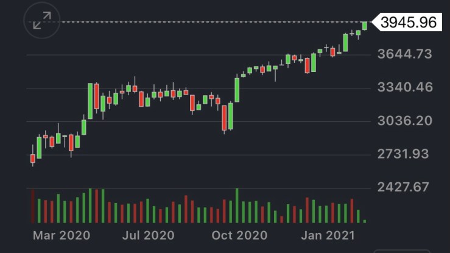Select the Jul 2020 date label
450x253 pixels.
(150, 235)
